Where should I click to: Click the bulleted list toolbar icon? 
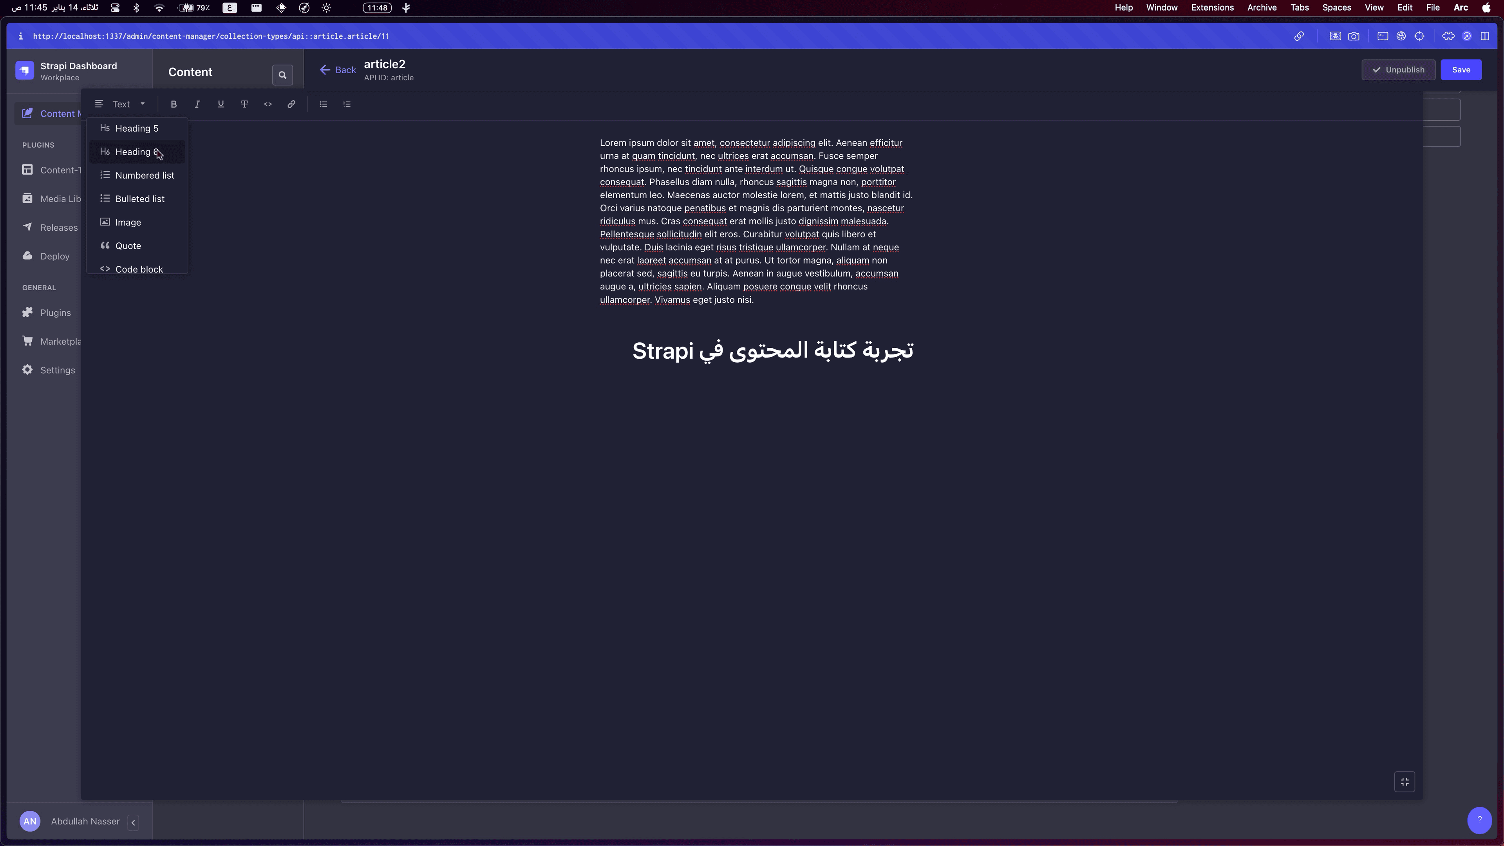point(324,105)
